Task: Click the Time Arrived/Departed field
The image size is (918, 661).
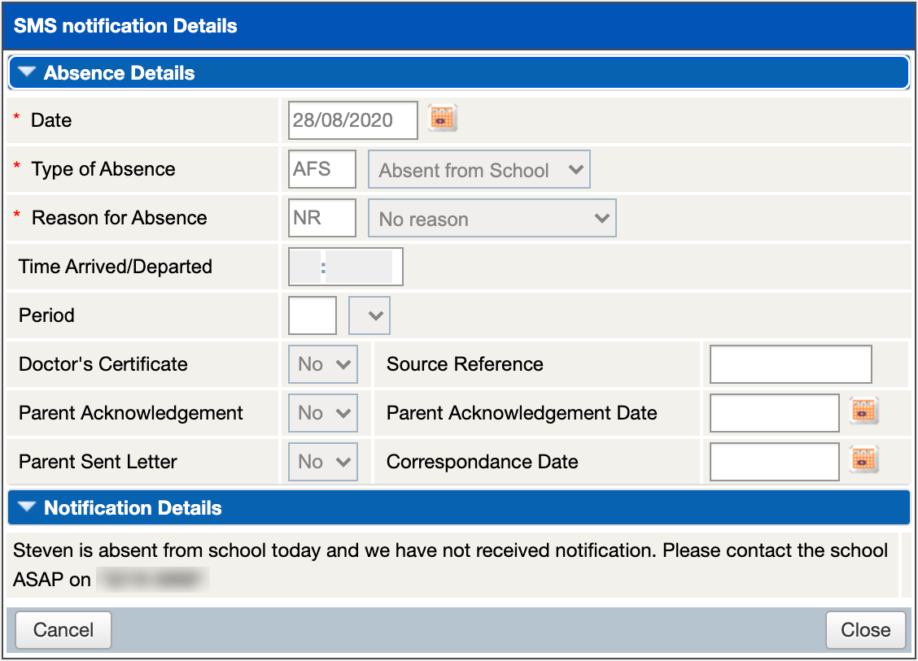Action: [346, 267]
